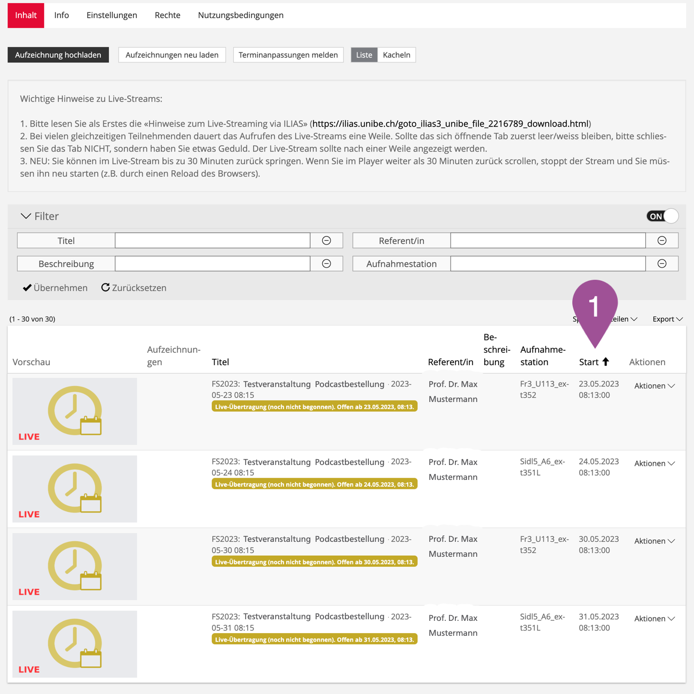Open the Einstellungen tab
This screenshot has width=694, height=694.
(x=112, y=15)
